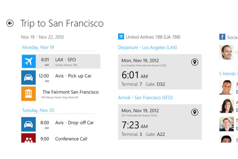Viewport: 238px width, 159px height.
Task: Select The Fairmont San Francisco entry
Action: pos(61,94)
